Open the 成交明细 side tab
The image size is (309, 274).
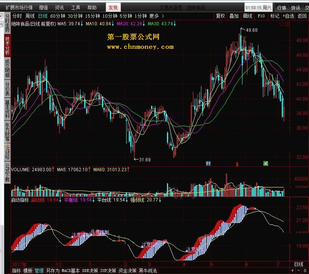[x=7, y=68]
